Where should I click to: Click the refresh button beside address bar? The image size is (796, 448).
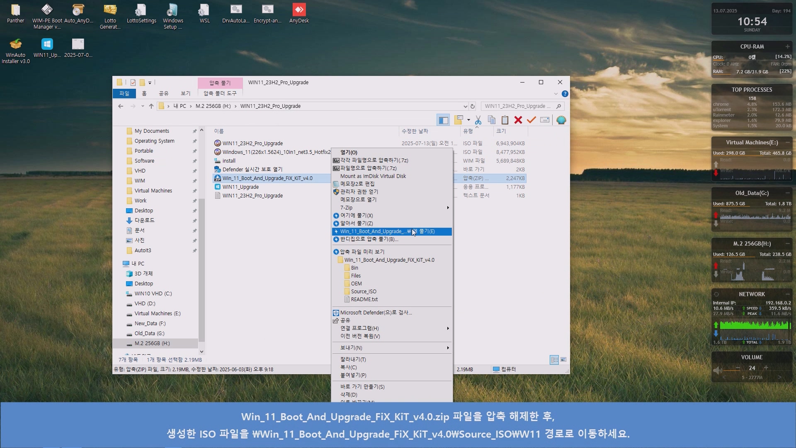[x=472, y=106]
